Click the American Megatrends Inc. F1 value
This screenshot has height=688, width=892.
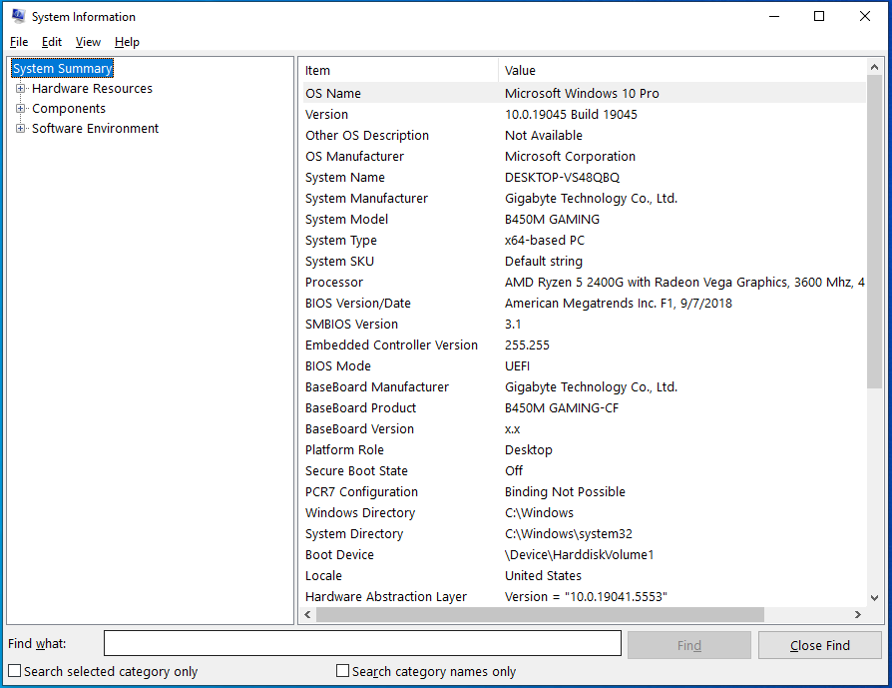pos(619,304)
